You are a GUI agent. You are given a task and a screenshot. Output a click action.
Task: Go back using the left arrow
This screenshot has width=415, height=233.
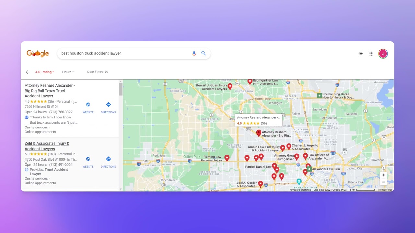pos(28,72)
